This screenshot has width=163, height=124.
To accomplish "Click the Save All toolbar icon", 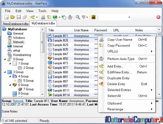I will point(25,17).
